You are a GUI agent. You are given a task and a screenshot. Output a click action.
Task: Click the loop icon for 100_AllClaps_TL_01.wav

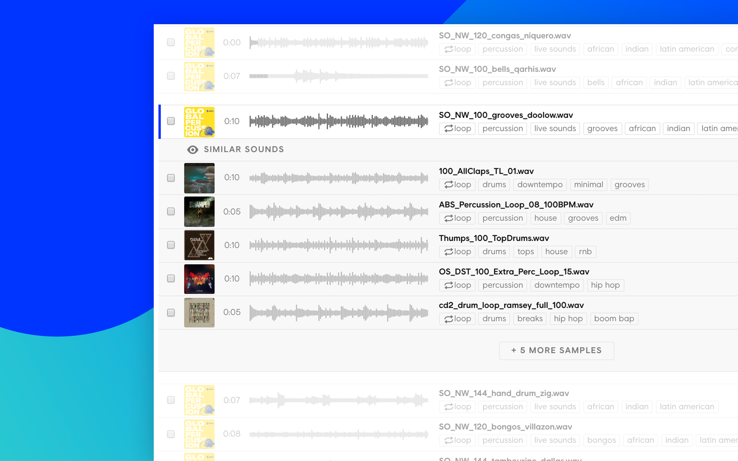click(449, 185)
